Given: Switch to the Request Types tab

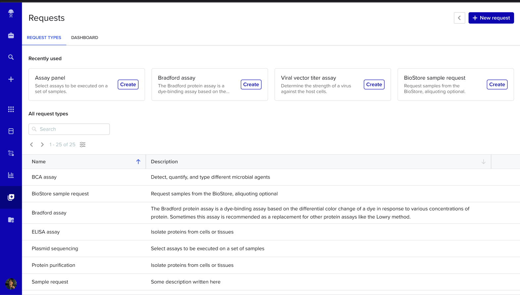Looking at the screenshot, I should pyautogui.click(x=44, y=38).
